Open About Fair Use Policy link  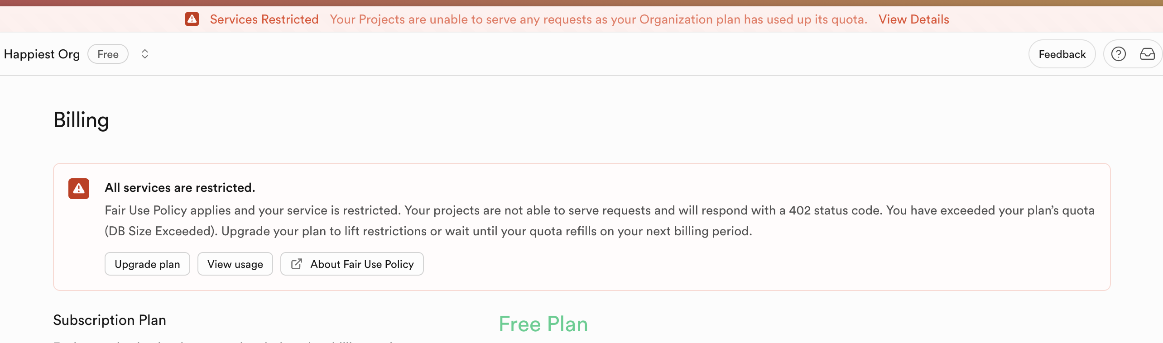coord(362,264)
